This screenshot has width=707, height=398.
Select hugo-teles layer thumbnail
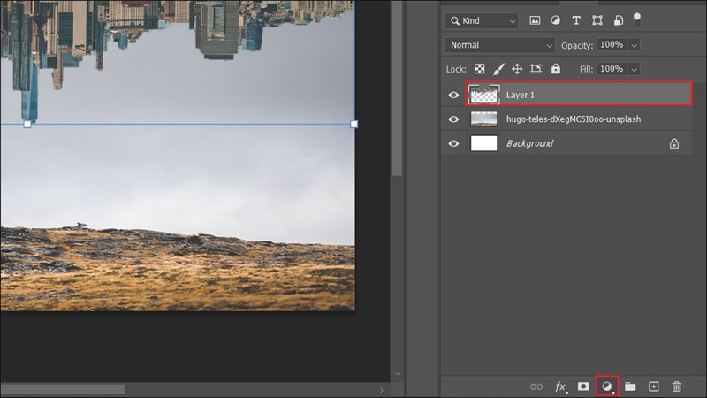[x=483, y=119]
